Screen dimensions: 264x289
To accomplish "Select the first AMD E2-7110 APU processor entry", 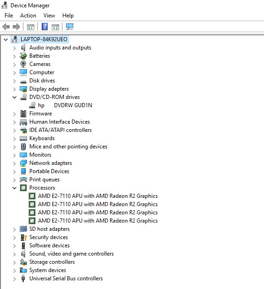I will coord(98,196).
